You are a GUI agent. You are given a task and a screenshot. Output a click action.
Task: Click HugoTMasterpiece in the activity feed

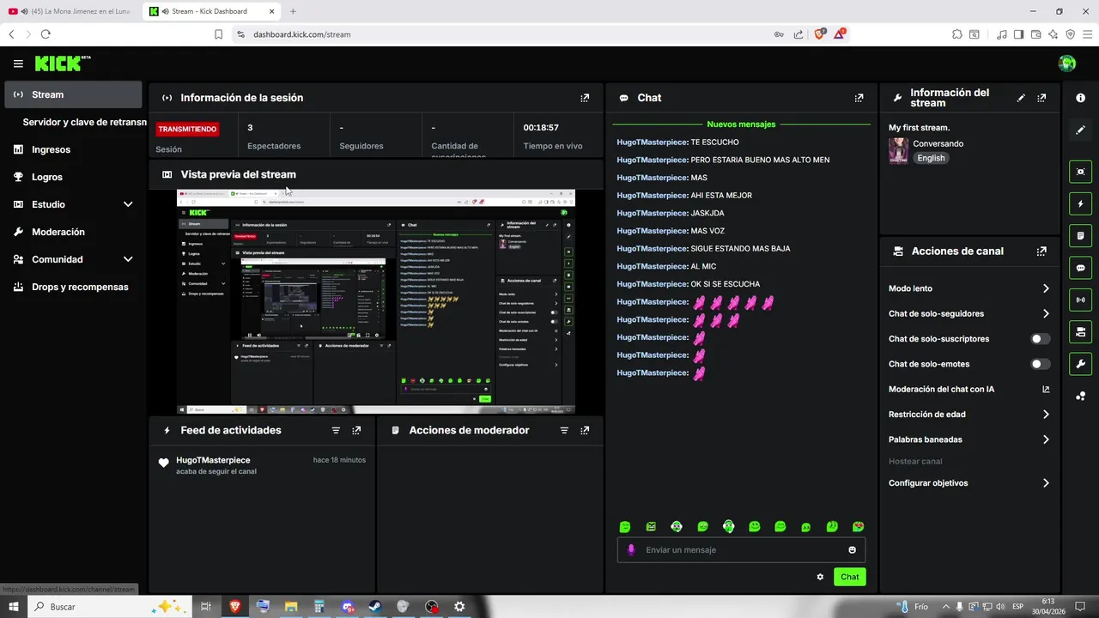pyautogui.click(x=213, y=460)
